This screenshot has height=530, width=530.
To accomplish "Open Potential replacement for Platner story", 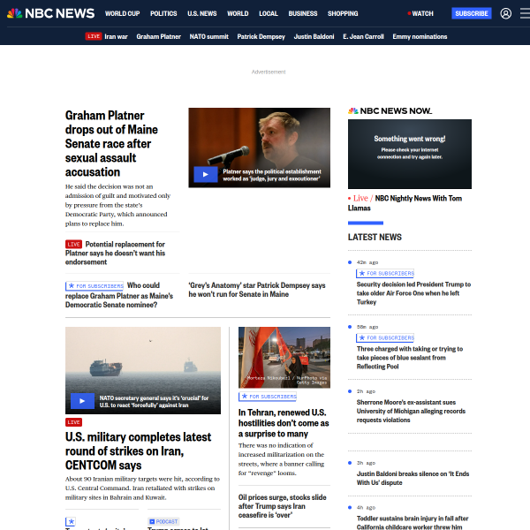I will (x=115, y=254).
